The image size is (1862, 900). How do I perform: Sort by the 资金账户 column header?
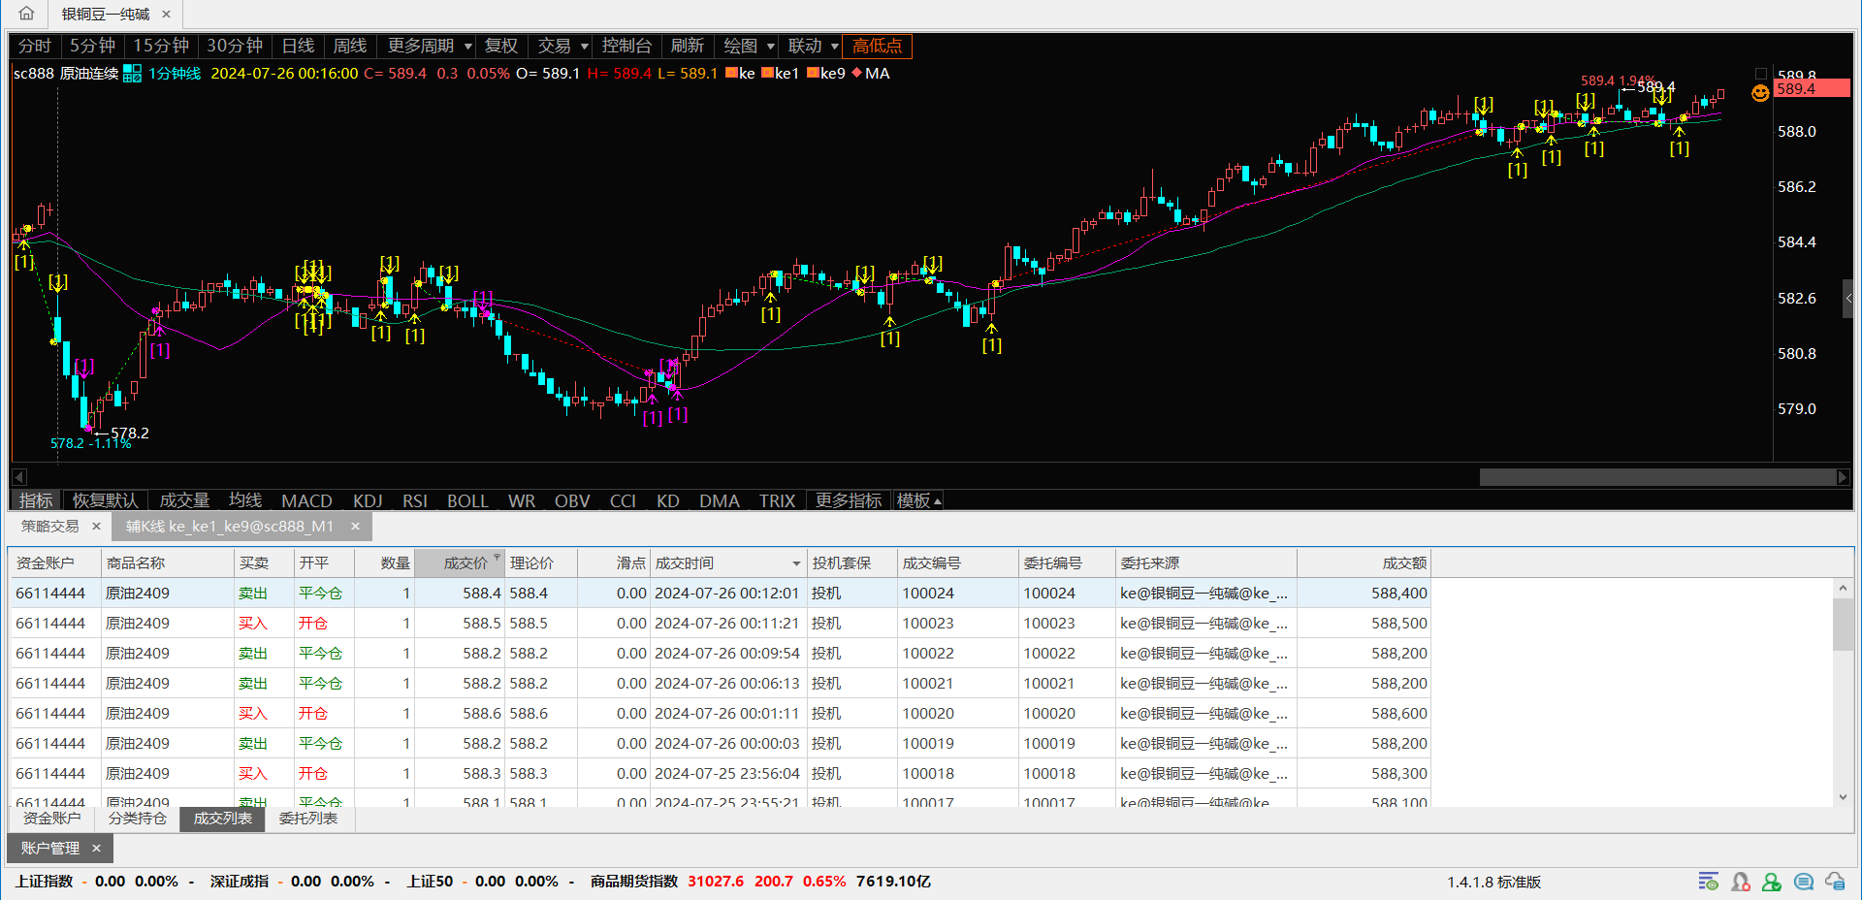[55, 562]
